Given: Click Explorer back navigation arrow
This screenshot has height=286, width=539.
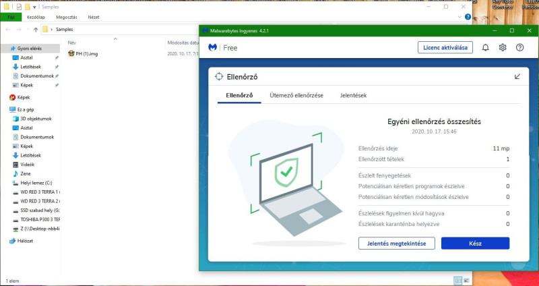Looking at the screenshot, I should pyautogui.click(x=8, y=30).
